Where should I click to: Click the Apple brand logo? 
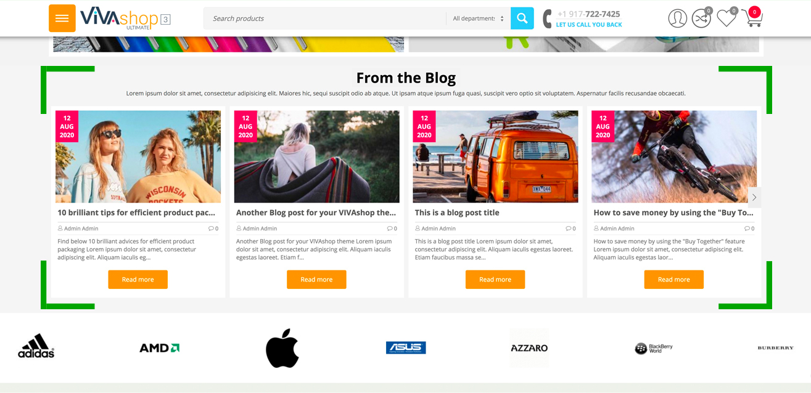tap(282, 348)
